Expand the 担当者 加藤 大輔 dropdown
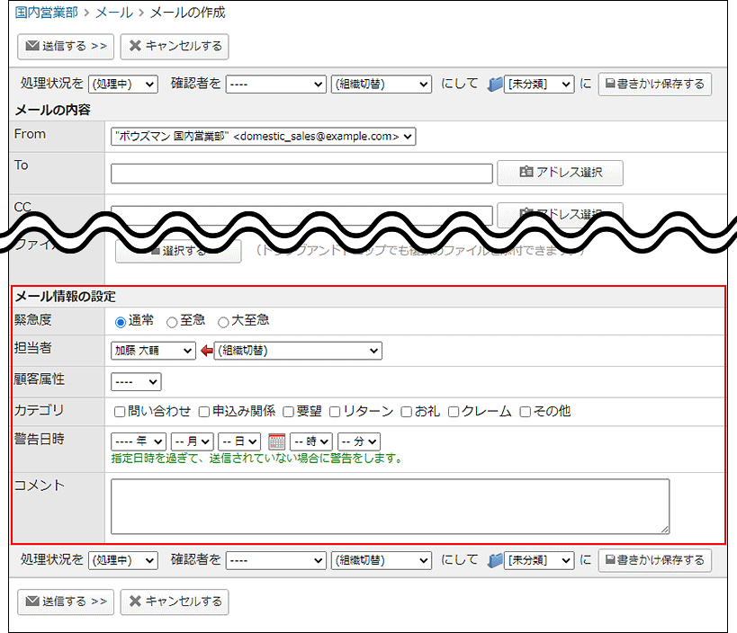This screenshot has width=737, height=633. point(152,351)
